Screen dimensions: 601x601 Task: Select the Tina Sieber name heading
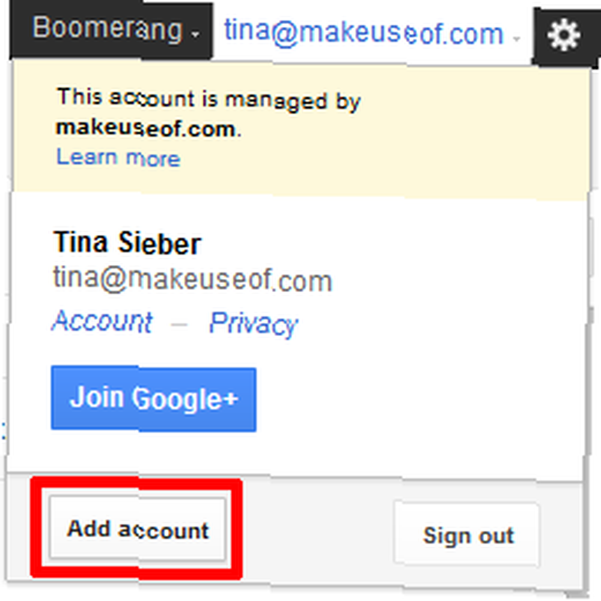tap(127, 243)
